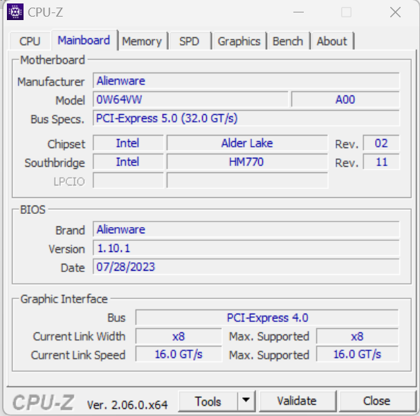Click the Southbridge vendor Intel field
This screenshot has height=416, width=420.
(128, 162)
